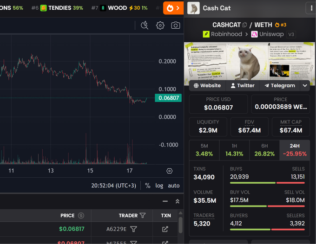Copy CASHCAT token address icon
Screen dimensions: 316x244
[x=244, y=25]
